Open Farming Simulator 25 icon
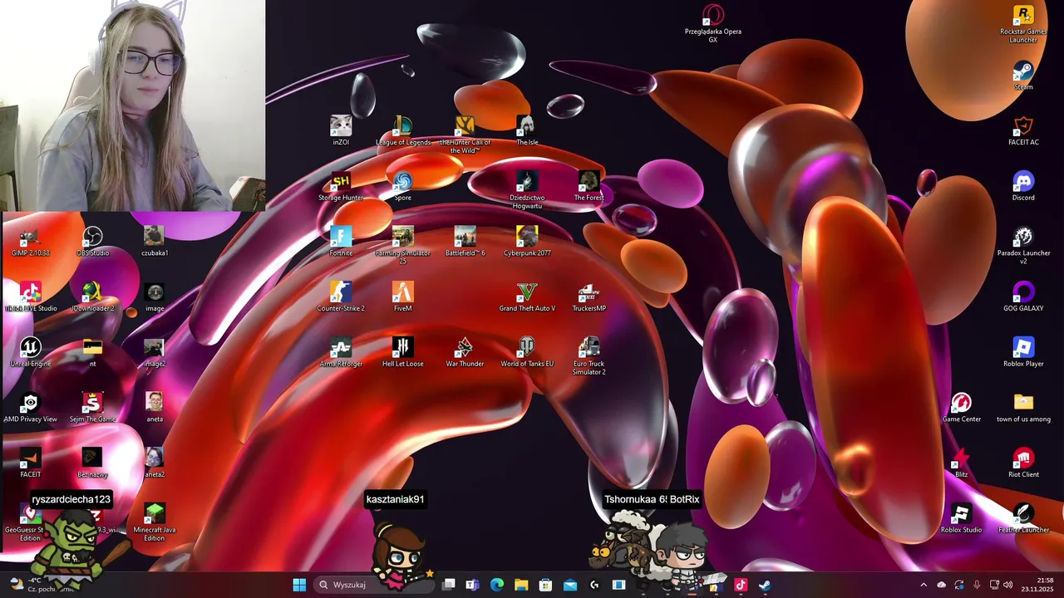The image size is (1064, 598). (x=402, y=246)
